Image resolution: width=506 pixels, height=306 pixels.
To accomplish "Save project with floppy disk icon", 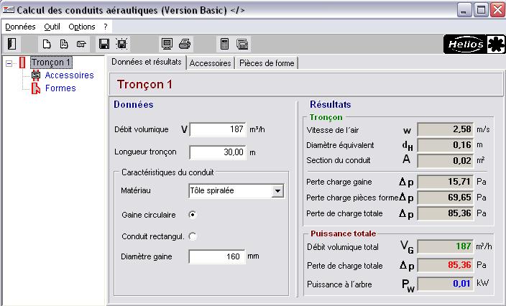I will tap(104, 44).
